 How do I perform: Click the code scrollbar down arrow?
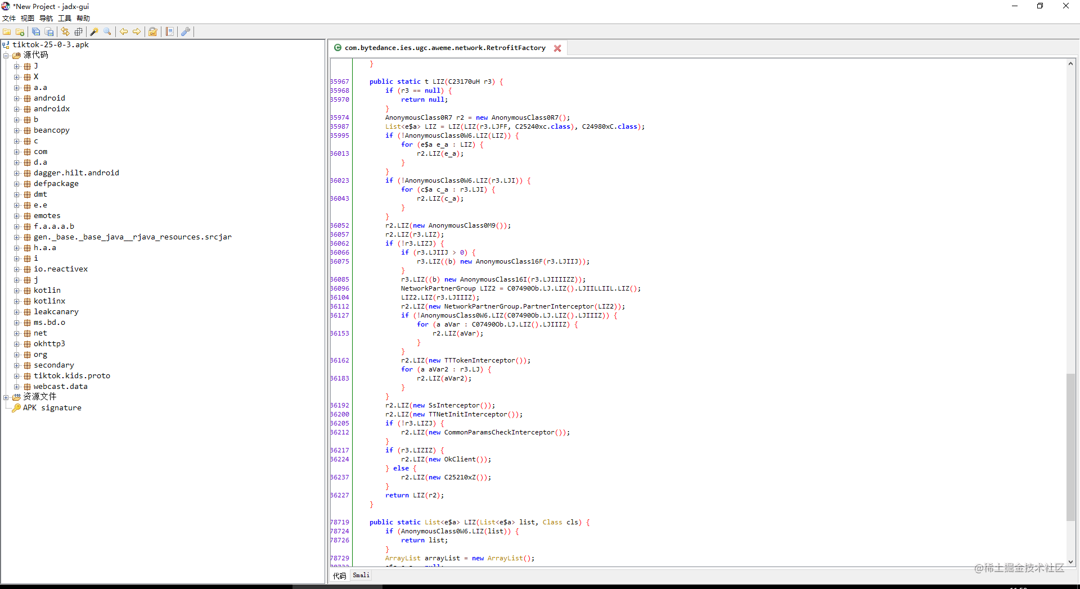click(1071, 562)
